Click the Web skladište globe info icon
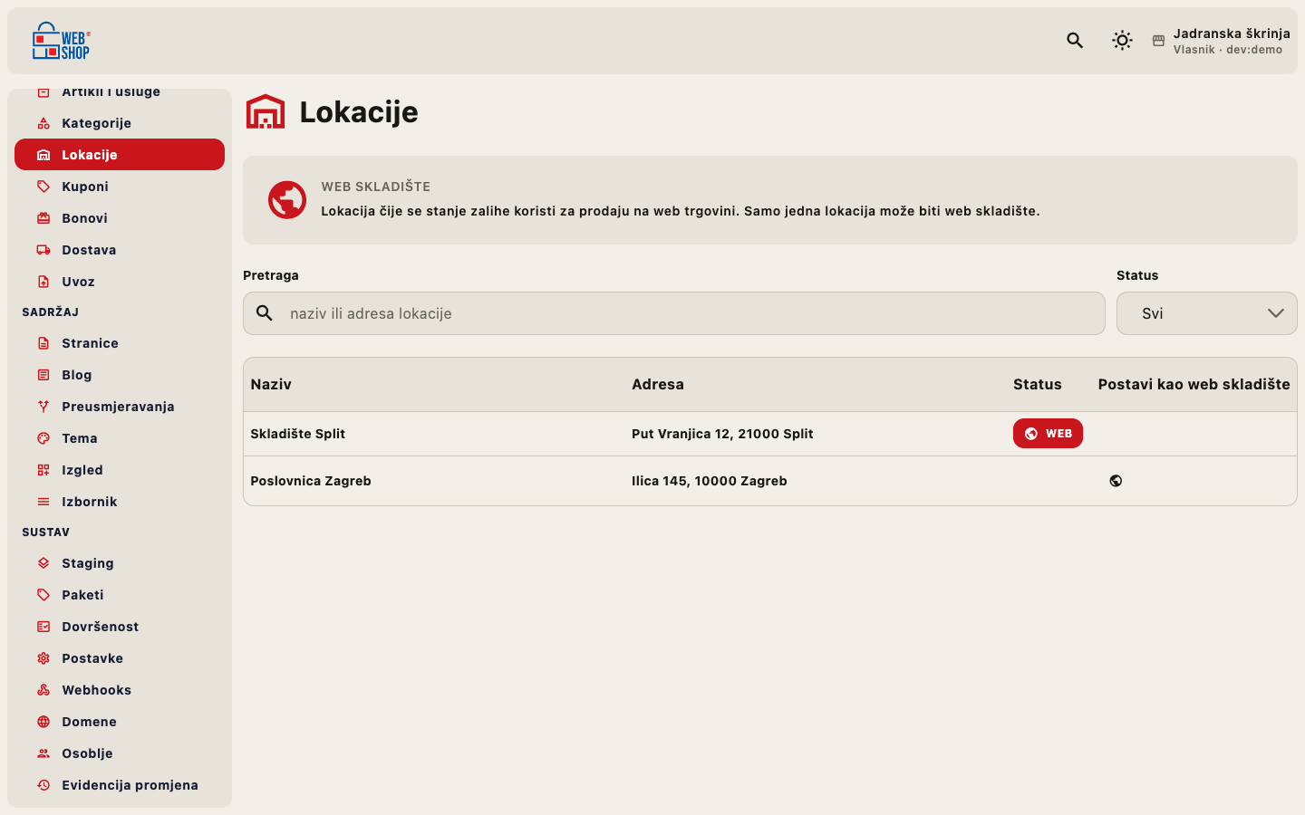The image size is (1305, 815). (287, 200)
